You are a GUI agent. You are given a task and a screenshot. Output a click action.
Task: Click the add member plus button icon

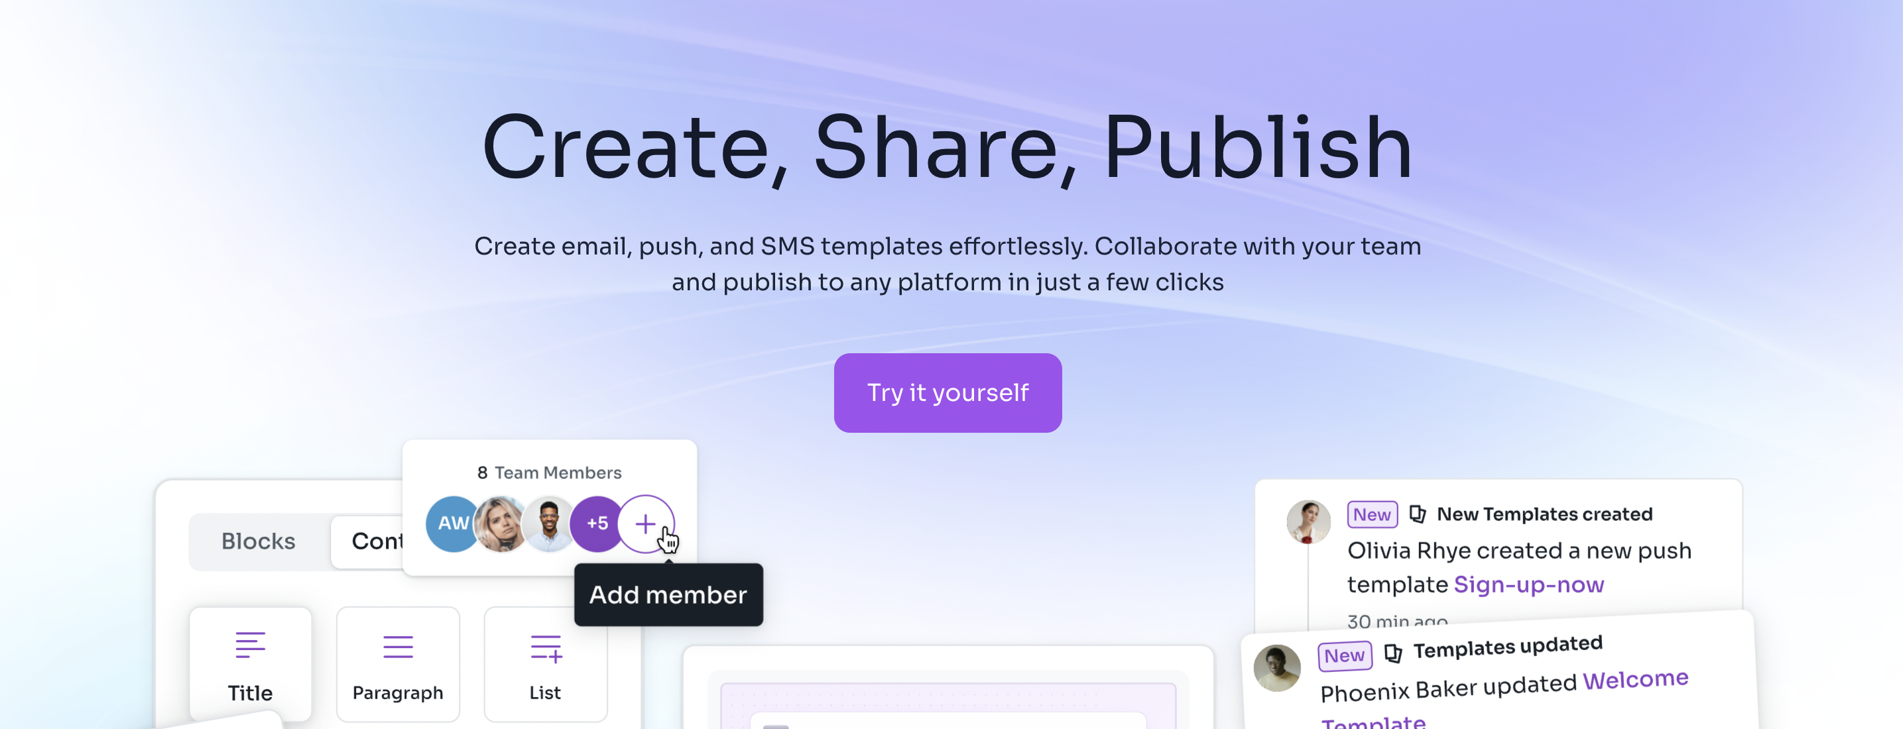[646, 524]
